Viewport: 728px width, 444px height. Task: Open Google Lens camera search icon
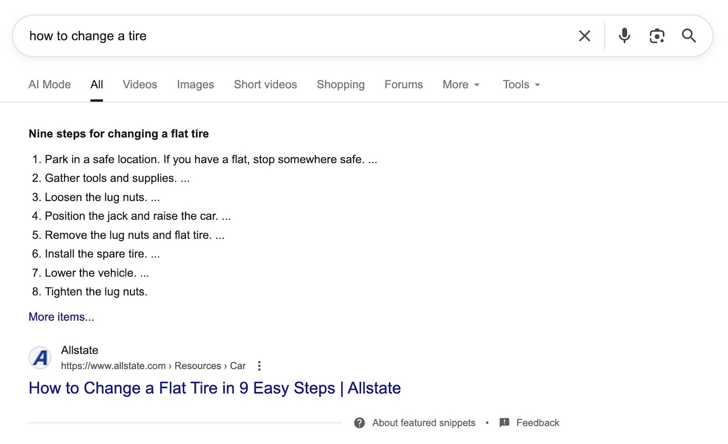[x=657, y=35]
